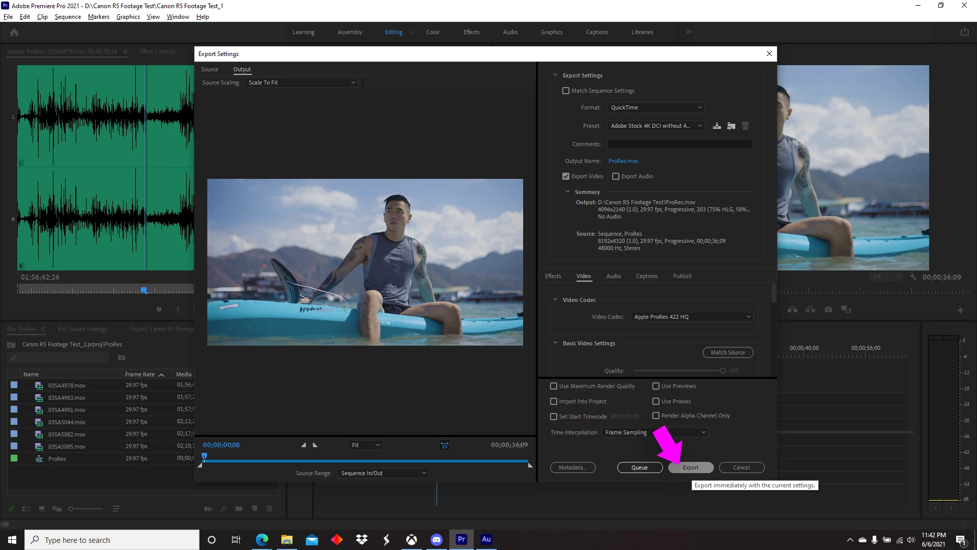Screen dimensions: 977x550
Task: Open Adobe Audition from the taskbar
Action: point(486,539)
